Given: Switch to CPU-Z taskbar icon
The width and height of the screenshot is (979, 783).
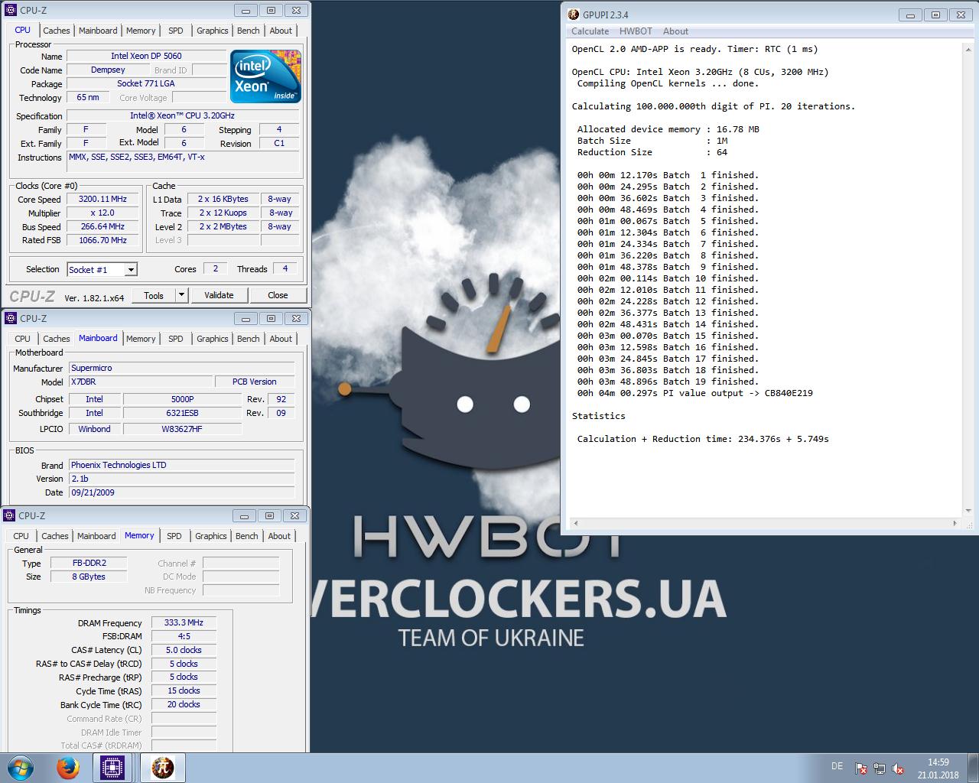Looking at the screenshot, I should (x=113, y=768).
